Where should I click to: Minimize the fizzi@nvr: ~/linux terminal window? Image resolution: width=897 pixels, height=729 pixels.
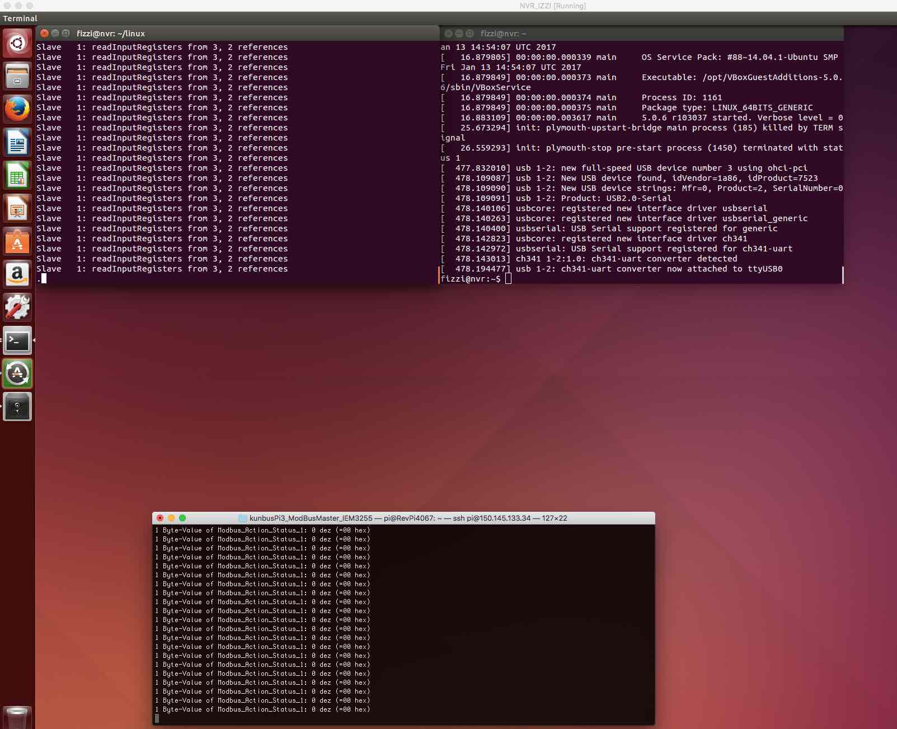[x=55, y=33]
